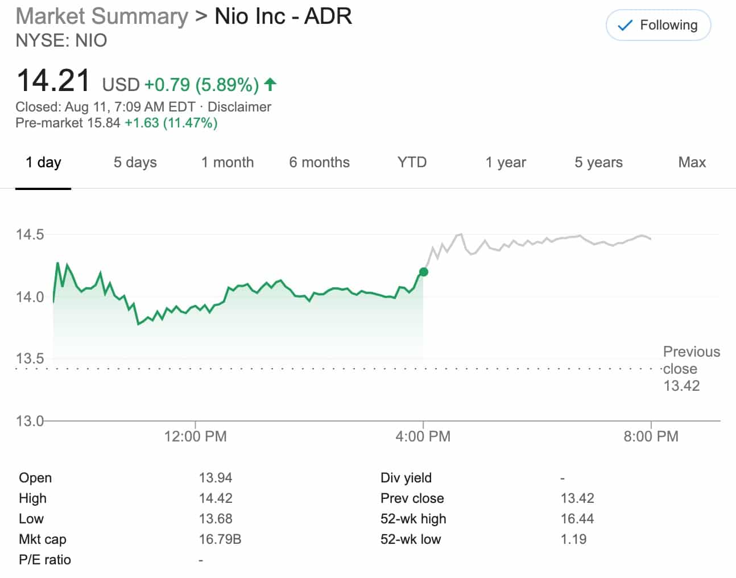Click the Pre-market 15.84 price text
Image resolution: width=736 pixels, height=578 pixels.
[68, 123]
